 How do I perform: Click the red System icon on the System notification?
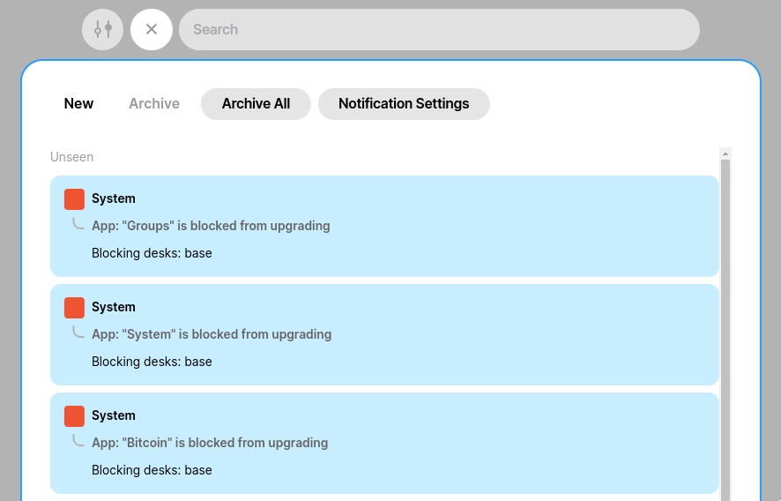pyautogui.click(x=74, y=308)
